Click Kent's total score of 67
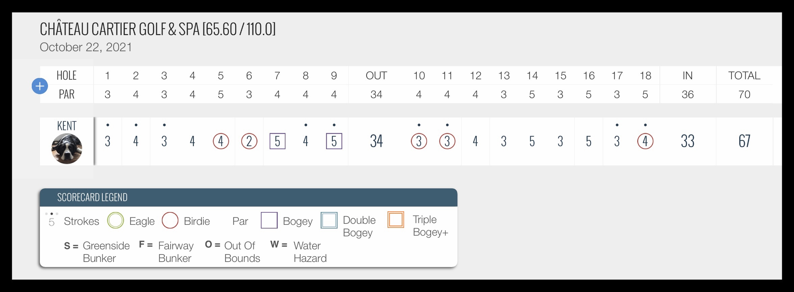 pos(744,141)
